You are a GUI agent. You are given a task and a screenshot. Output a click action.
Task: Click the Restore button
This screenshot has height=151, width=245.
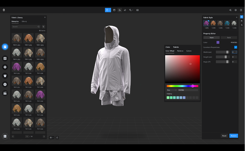tap(233, 136)
